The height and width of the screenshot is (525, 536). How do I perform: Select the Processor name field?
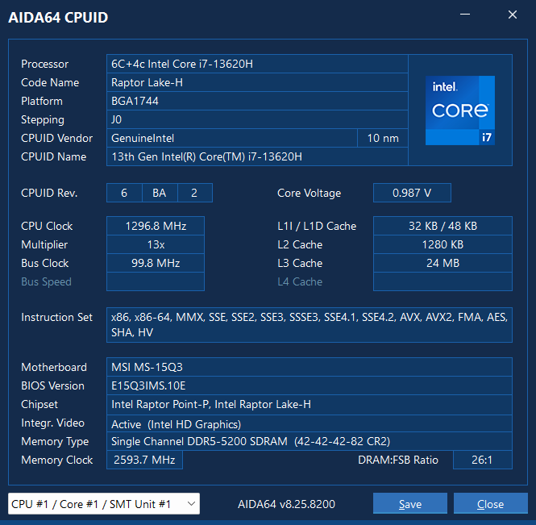point(256,64)
